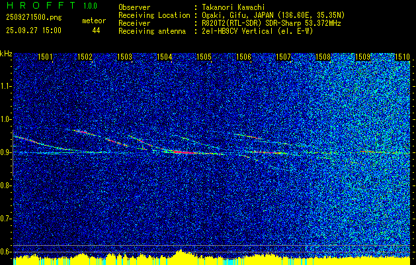Click the 1.1 kHz axis label
The image size is (416, 265).
click(5, 86)
